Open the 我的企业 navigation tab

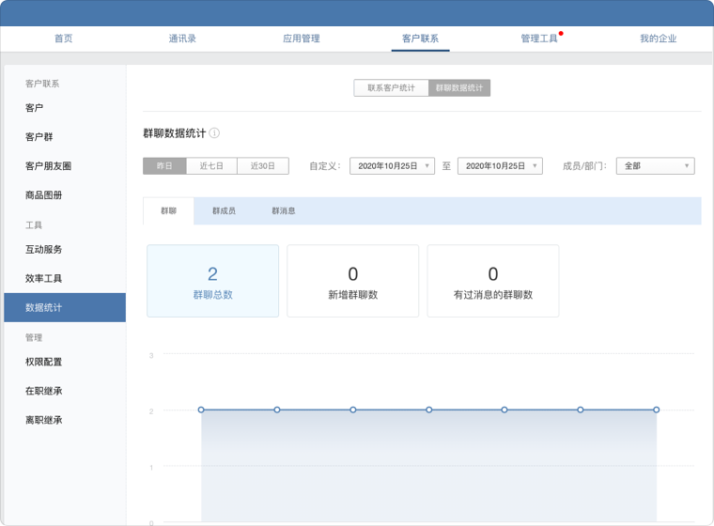[658, 39]
